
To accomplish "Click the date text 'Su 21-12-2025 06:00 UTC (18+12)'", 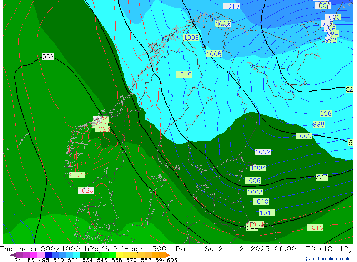I will click(278, 248).
